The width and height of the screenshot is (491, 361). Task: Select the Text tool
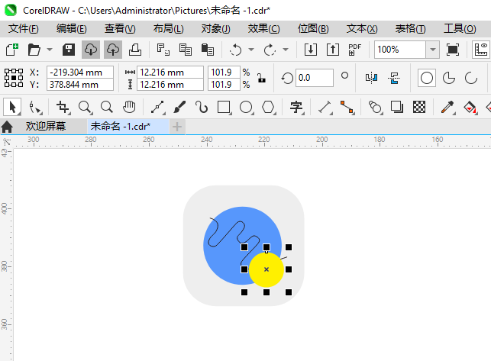pos(296,107)
